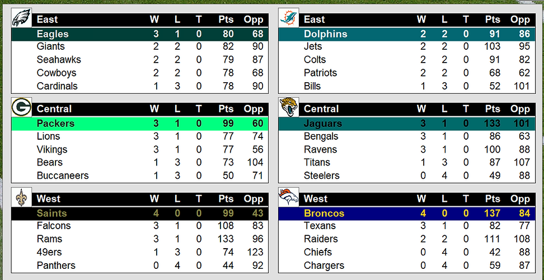
Task: Click the Central header beside Jaguars logo
Action: [321, 109]
